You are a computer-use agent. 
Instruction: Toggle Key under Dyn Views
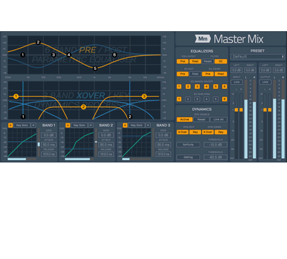pos(221,132)
